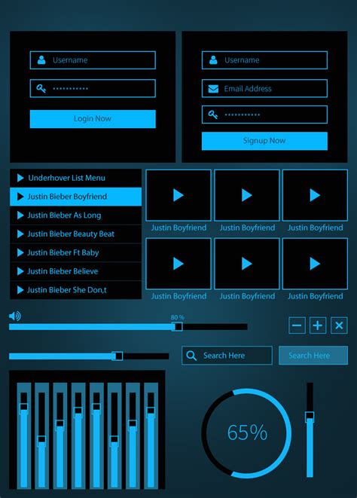
Task: Click the envelope icon beside Email Address
Action: pos(213,89)
